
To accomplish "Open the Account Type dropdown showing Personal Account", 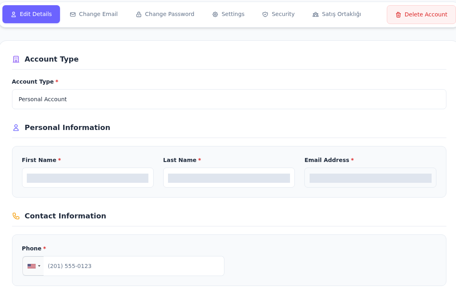I will (229, 99).
